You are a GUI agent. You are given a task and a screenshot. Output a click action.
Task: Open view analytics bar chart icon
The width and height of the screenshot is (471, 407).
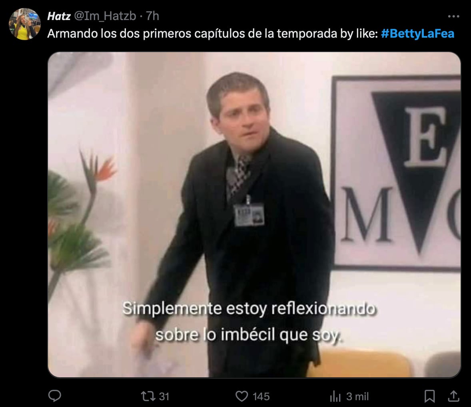click(335, 396)
